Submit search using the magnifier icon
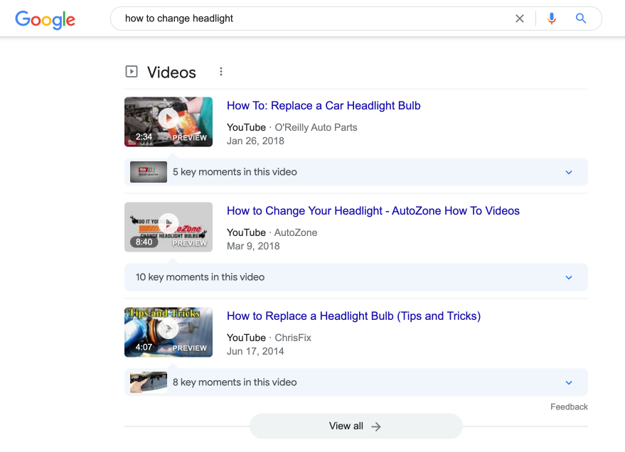Viewport: 625px width, 452px height. [581, 18]
